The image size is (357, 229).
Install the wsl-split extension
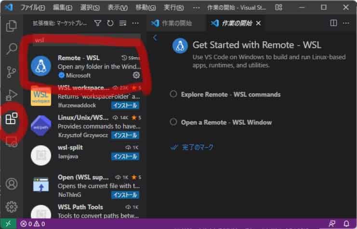click(125, 156)
